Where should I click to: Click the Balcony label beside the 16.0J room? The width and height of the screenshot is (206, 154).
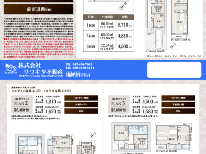tap(161, 147)
